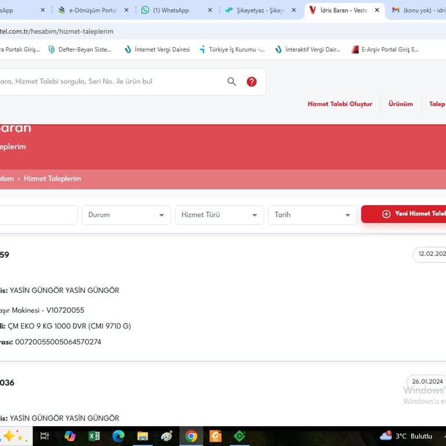Expand the Hizmet Türü dropdown
Image resolution: width=446 pixels, height=446 pixels.
point(220,215)
